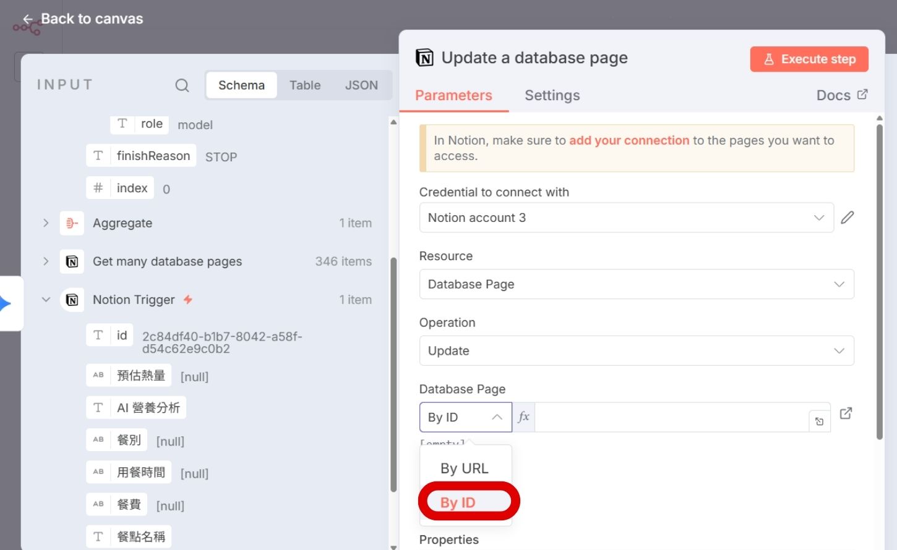Viewport: 897px width, 550px height.
Task: Click the Database Page ID input field
Action: (671, 417)
